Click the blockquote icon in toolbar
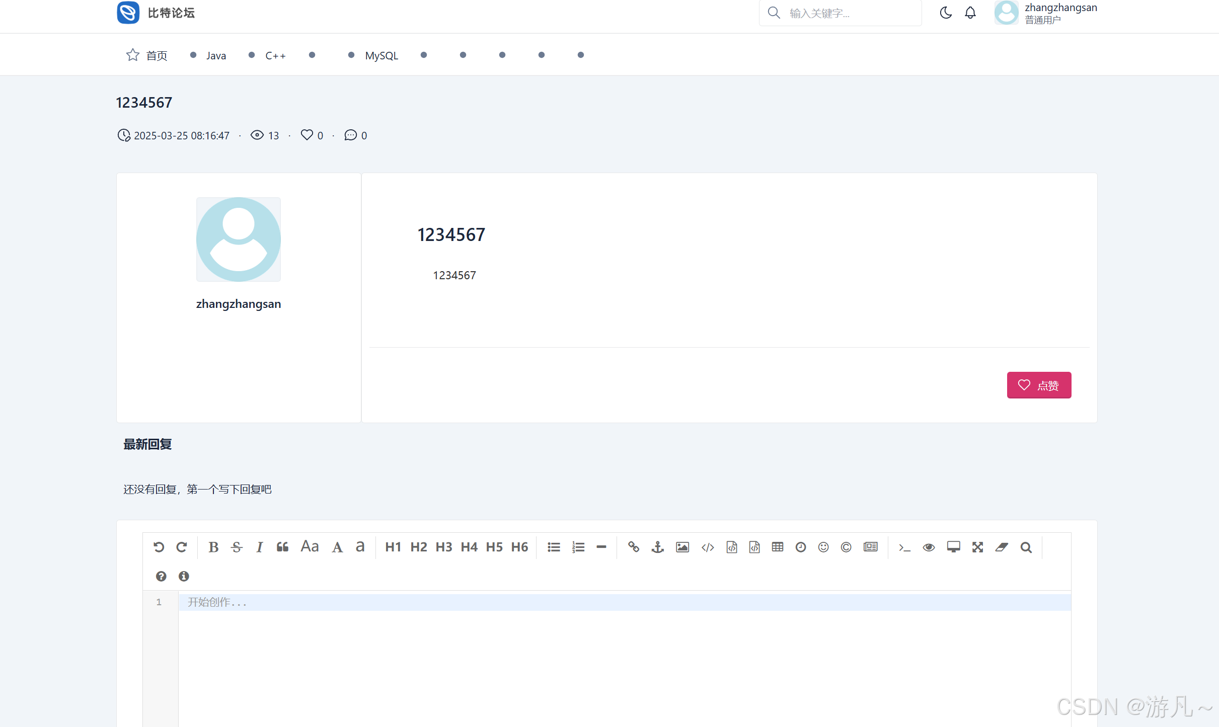Image resolution: width=1219 pixels, height=727 pixels. [282, 547]
